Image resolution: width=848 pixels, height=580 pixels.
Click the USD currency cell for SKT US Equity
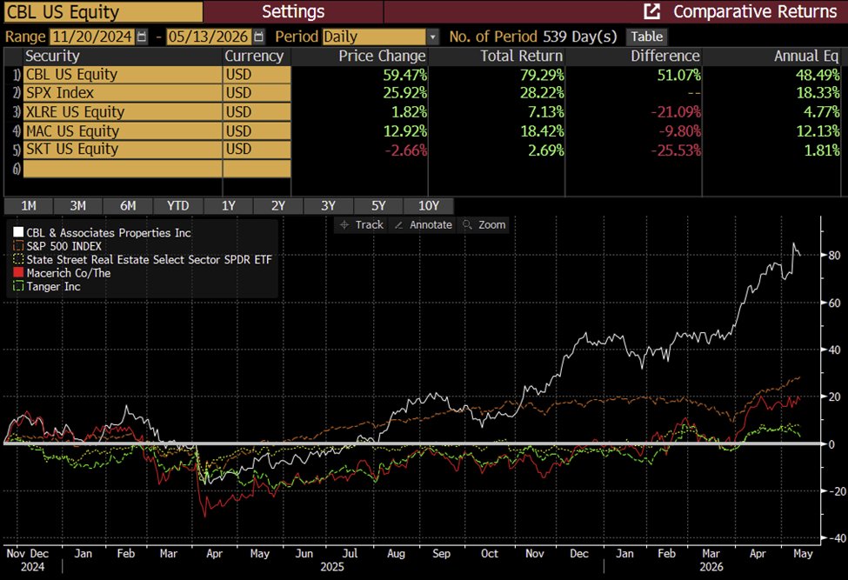click(x=257, y=150)
